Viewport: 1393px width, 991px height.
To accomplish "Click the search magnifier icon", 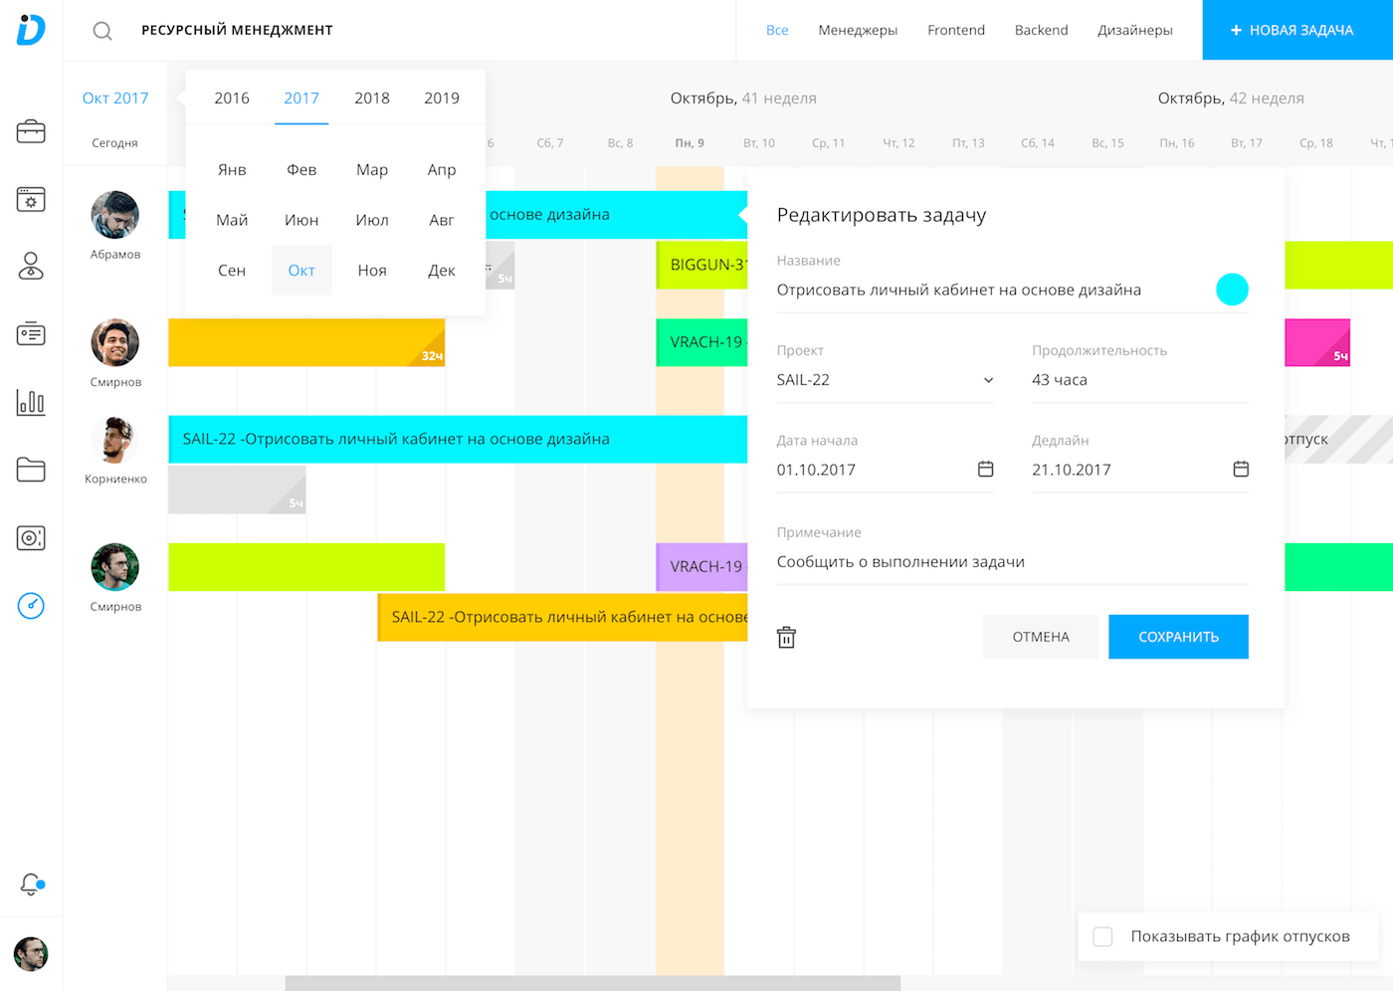I will (x=102, y=31).
